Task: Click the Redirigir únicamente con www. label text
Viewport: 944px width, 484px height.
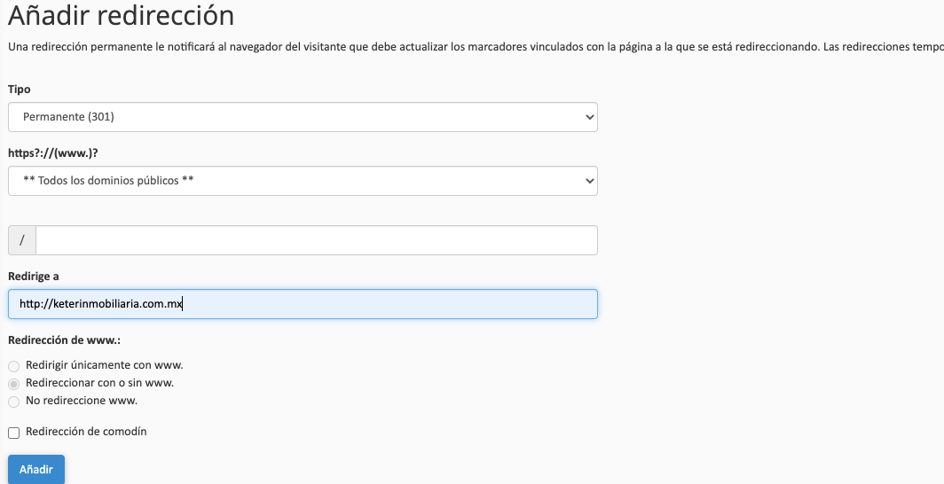Action: (x=104, y=365)
